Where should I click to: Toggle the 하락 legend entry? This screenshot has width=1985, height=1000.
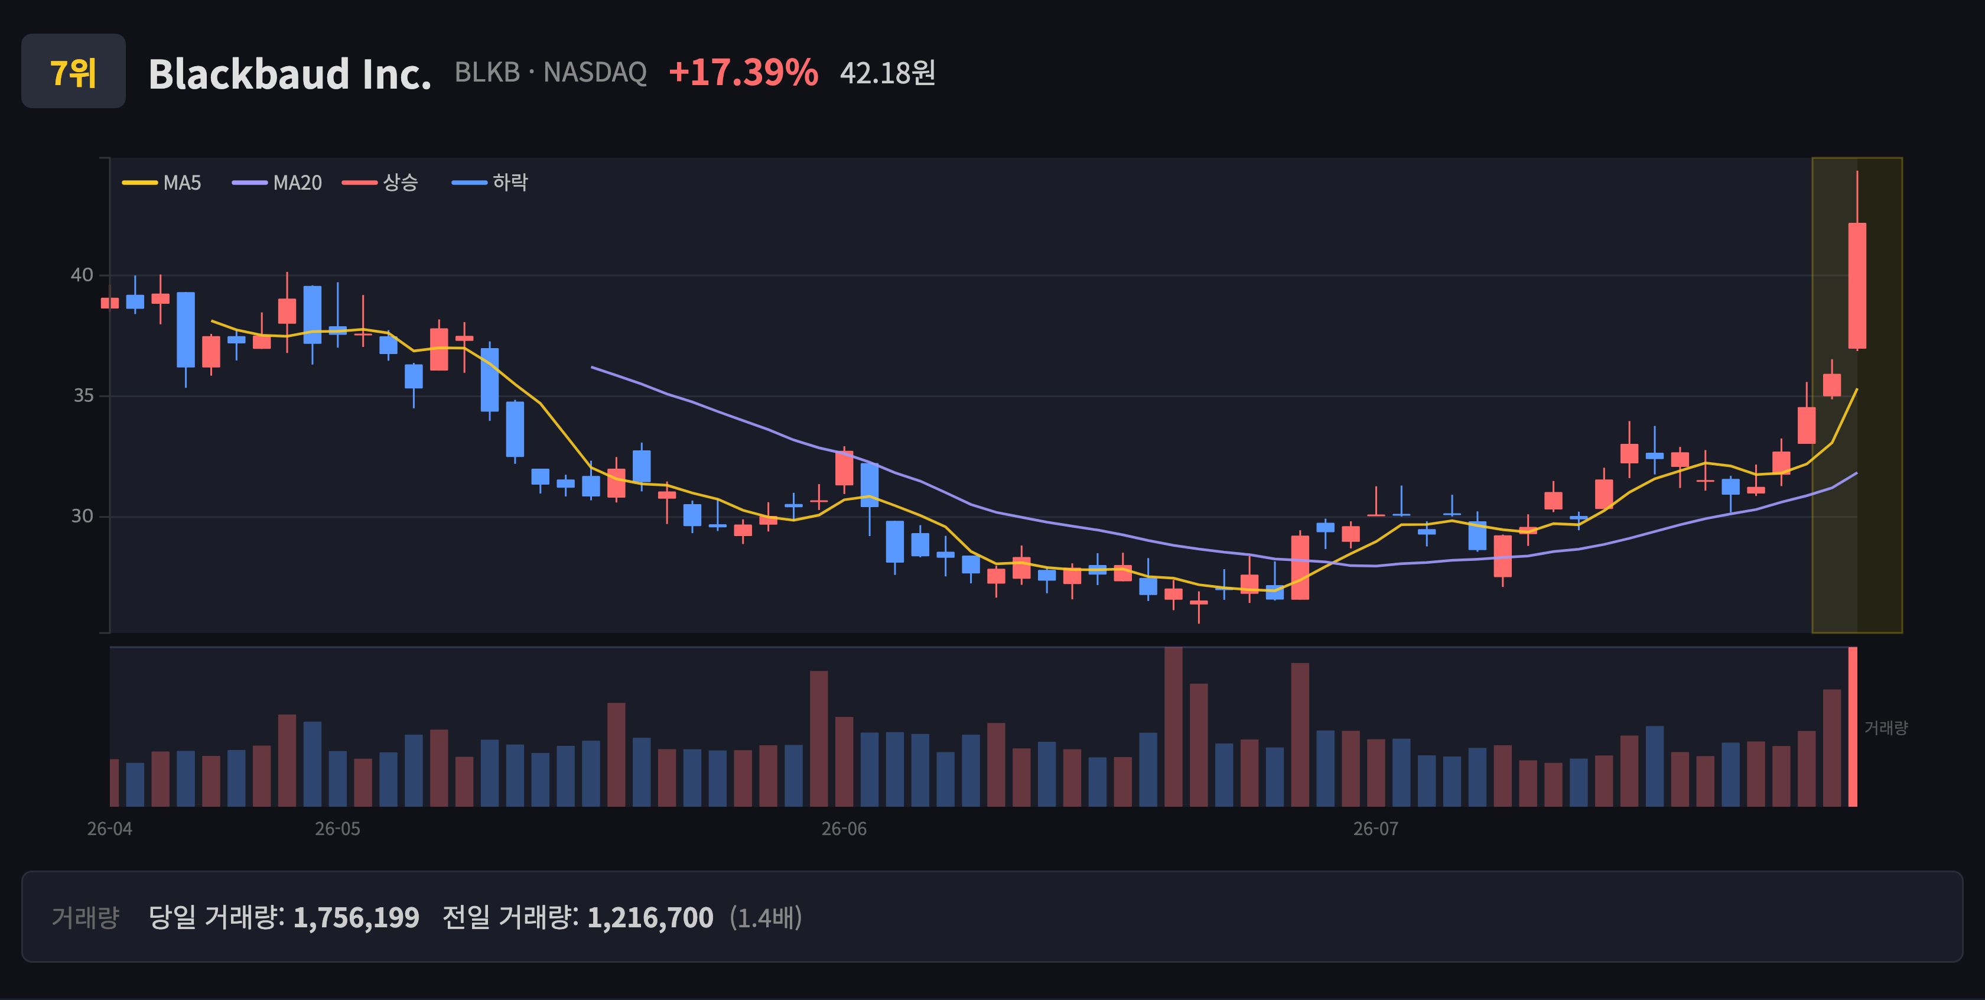[x=490, y=183]
